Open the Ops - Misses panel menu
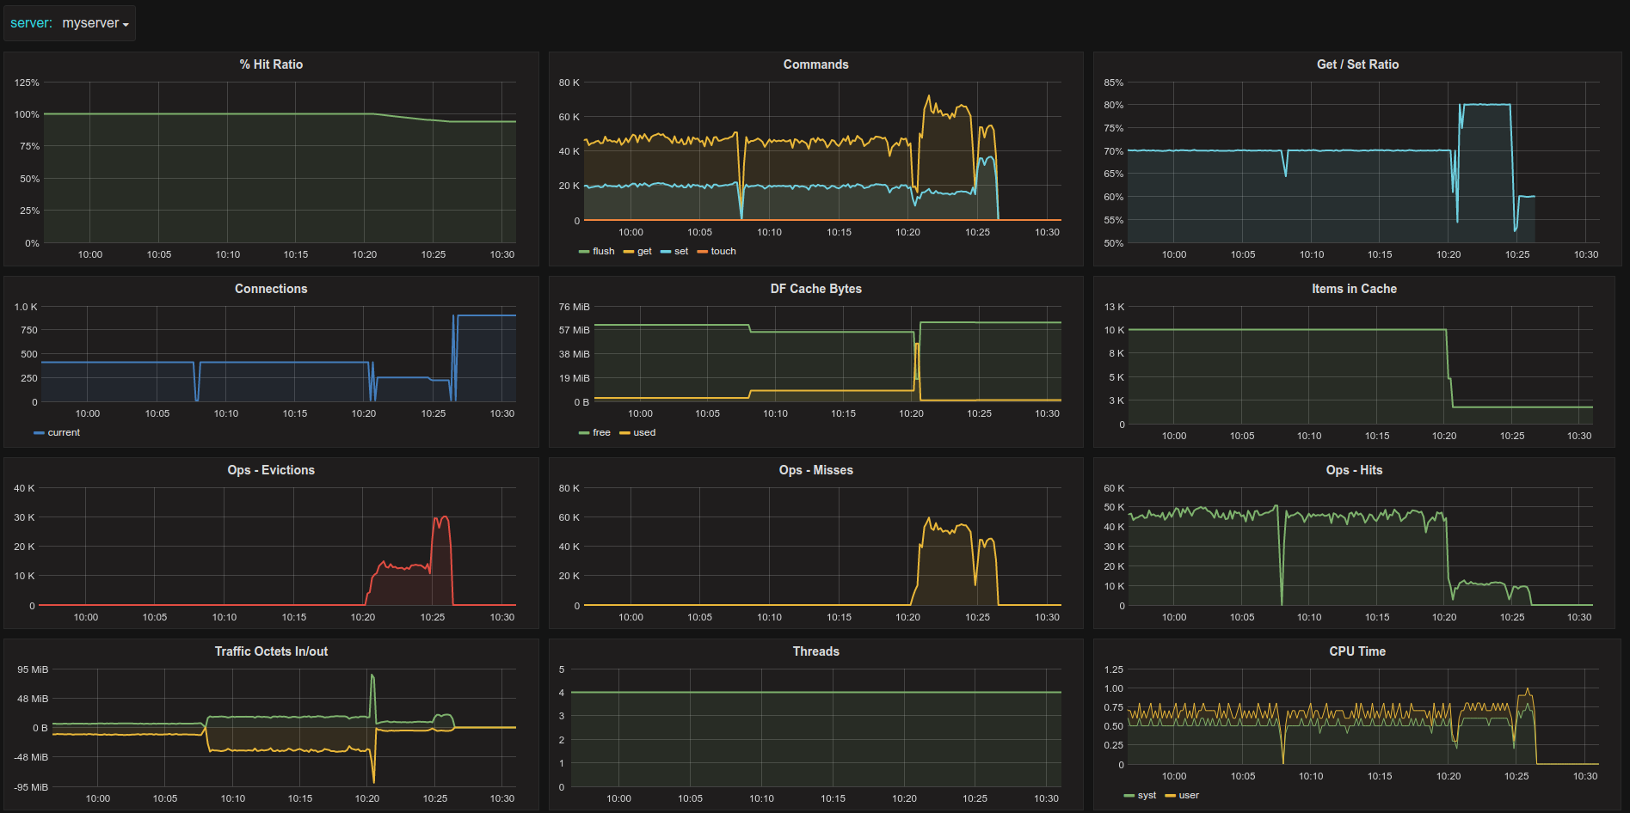Image resolution: width=1630 pixels, height=813 pixels. click(x=815, y=470)
